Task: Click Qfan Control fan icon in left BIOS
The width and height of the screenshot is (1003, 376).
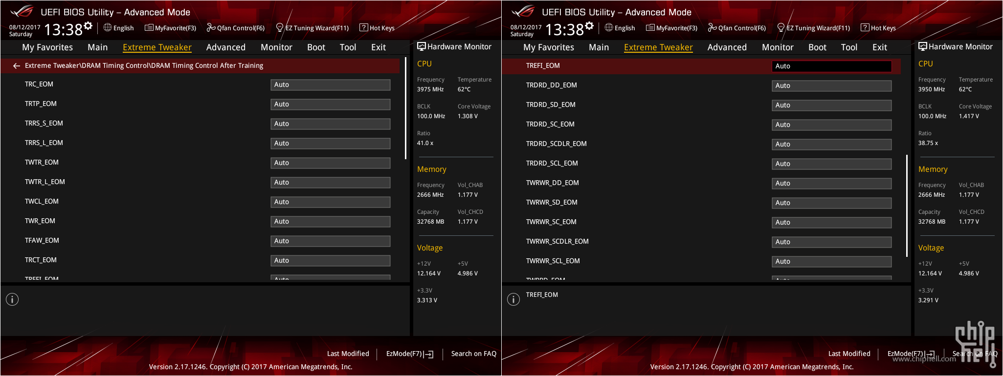Action: pos(211,27)
